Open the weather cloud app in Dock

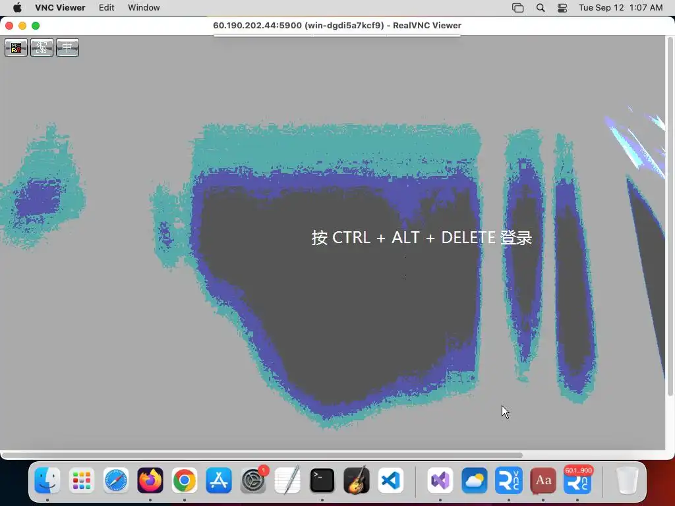(475, 480)
